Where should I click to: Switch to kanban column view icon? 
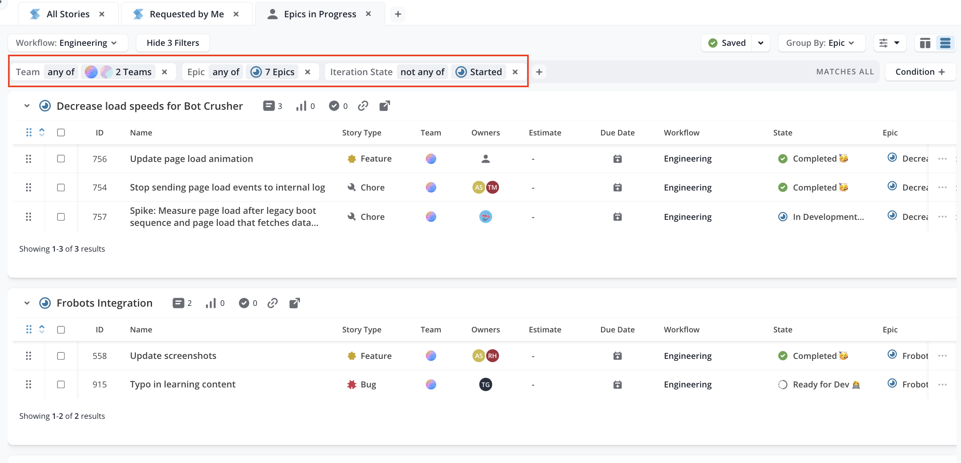click(925, 43)
